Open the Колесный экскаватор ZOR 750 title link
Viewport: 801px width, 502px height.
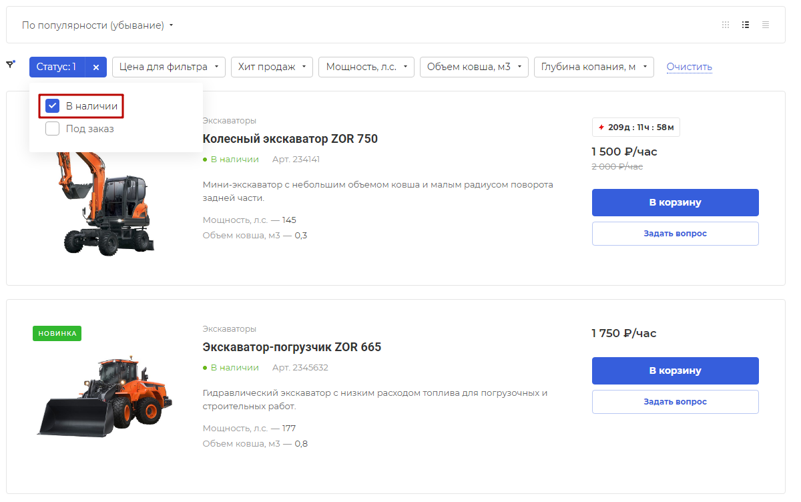(x=290, y=139)
